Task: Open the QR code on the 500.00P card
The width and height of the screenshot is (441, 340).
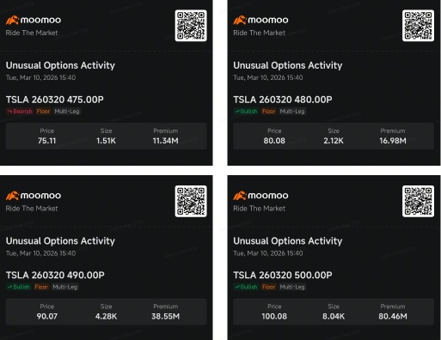Action: (418, 201)
